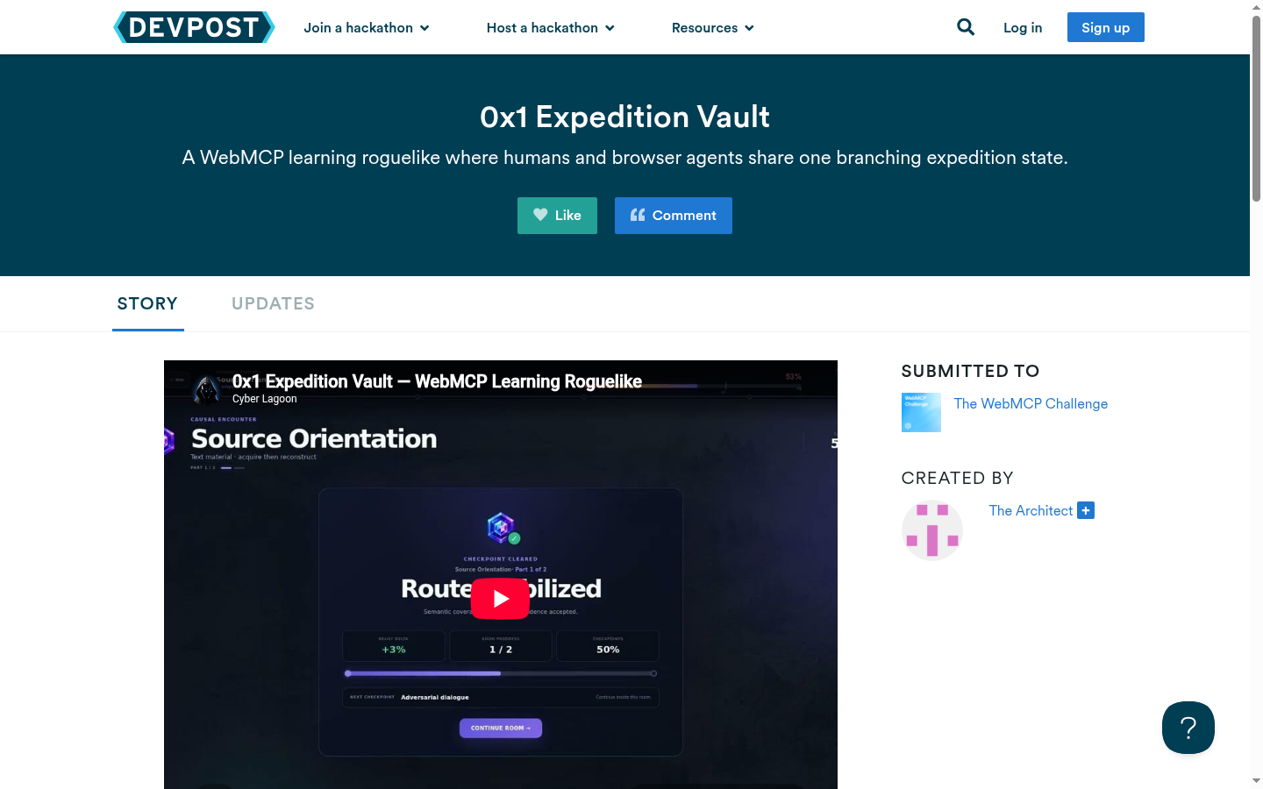The height and width of the screenshot is (789, 1263).
Task: Open The Architect's avatar image
Action: click(932, 530)
